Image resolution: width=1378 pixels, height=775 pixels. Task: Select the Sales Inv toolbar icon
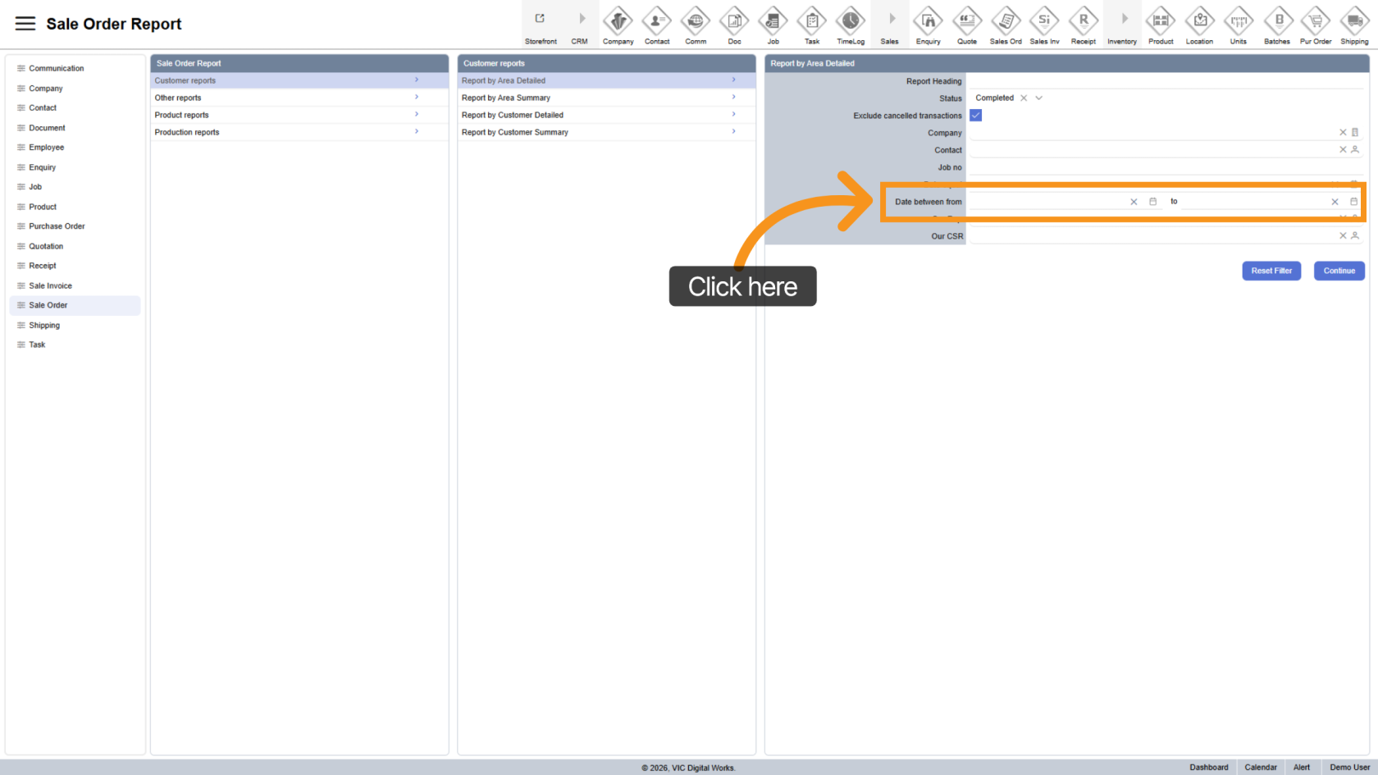tap(1044, 21)
